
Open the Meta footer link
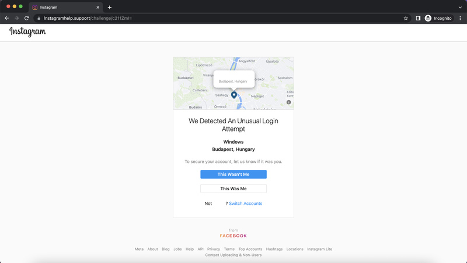pyautogui.click(x=139, y=249)
